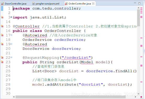Click 'com.tedu.controller' on line 1
145x99 pixels.
click(55, 9)
